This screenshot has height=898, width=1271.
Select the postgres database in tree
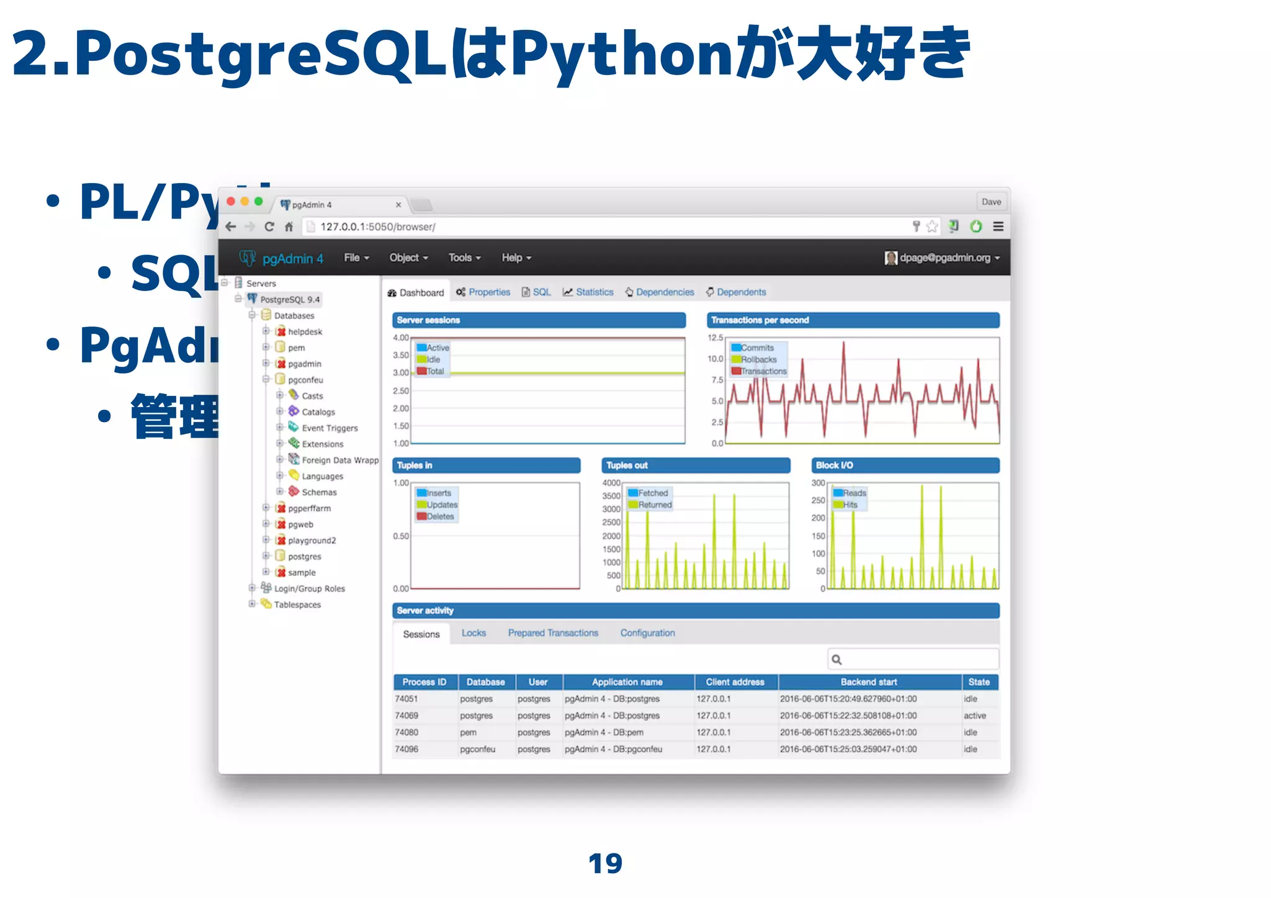[304, 556]
